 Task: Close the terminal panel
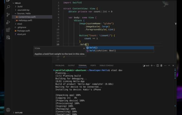point(173,66)
